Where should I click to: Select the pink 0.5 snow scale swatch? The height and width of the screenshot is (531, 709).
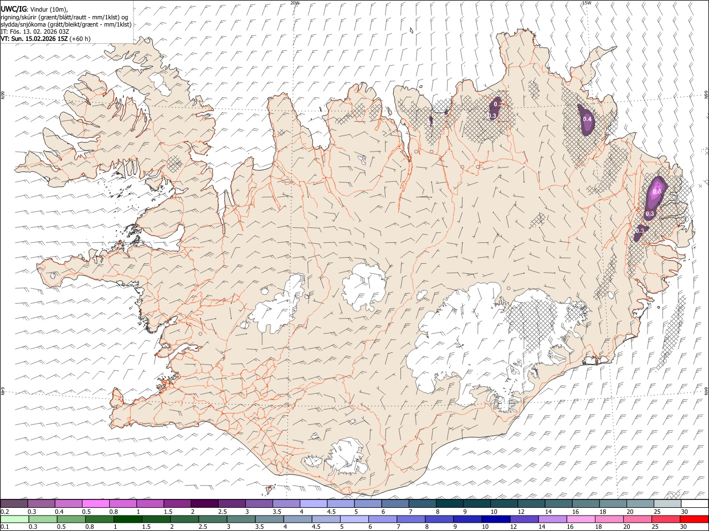click(x=96, y=503)
